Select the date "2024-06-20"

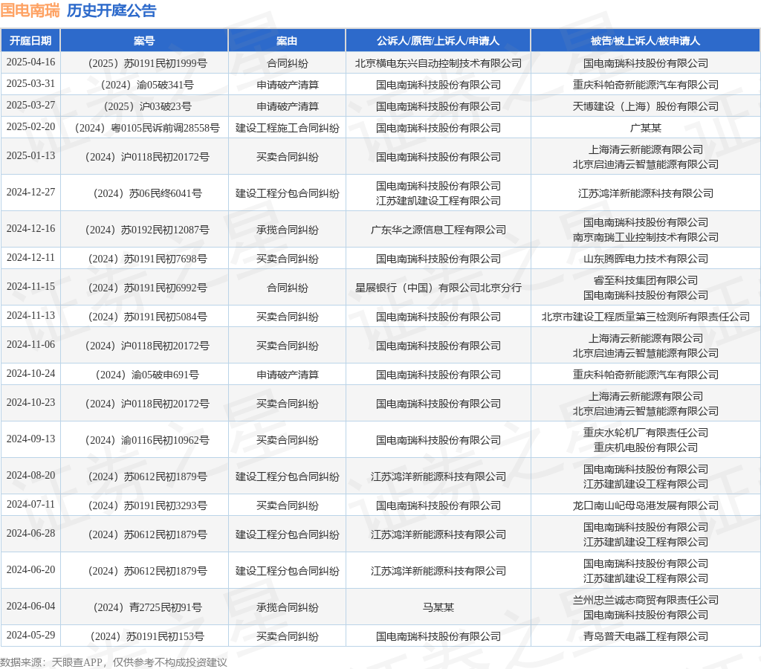pos(30,570)
